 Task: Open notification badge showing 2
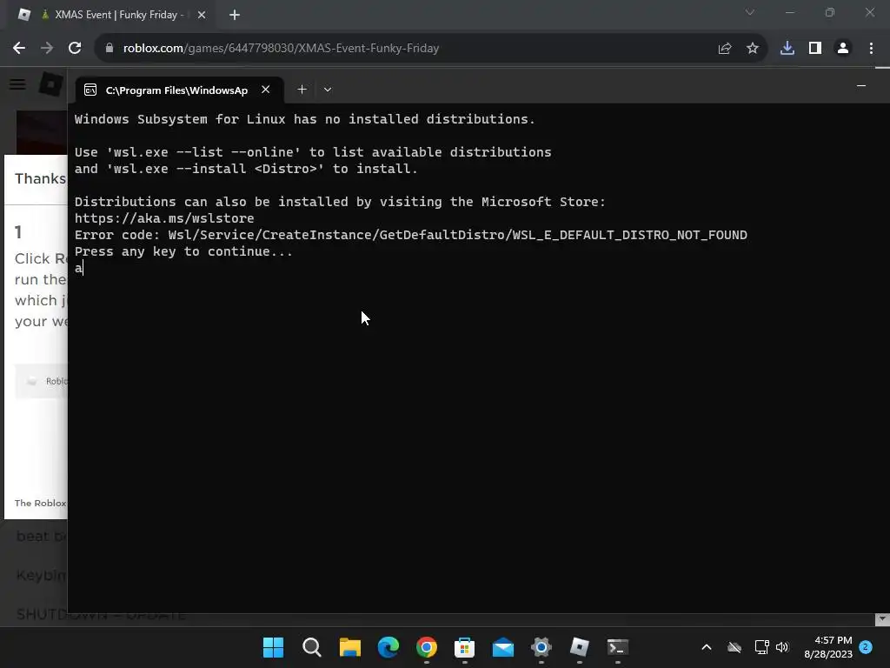(x=866, y=646)
